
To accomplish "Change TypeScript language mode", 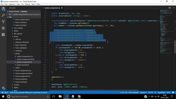I will [161, 92].
